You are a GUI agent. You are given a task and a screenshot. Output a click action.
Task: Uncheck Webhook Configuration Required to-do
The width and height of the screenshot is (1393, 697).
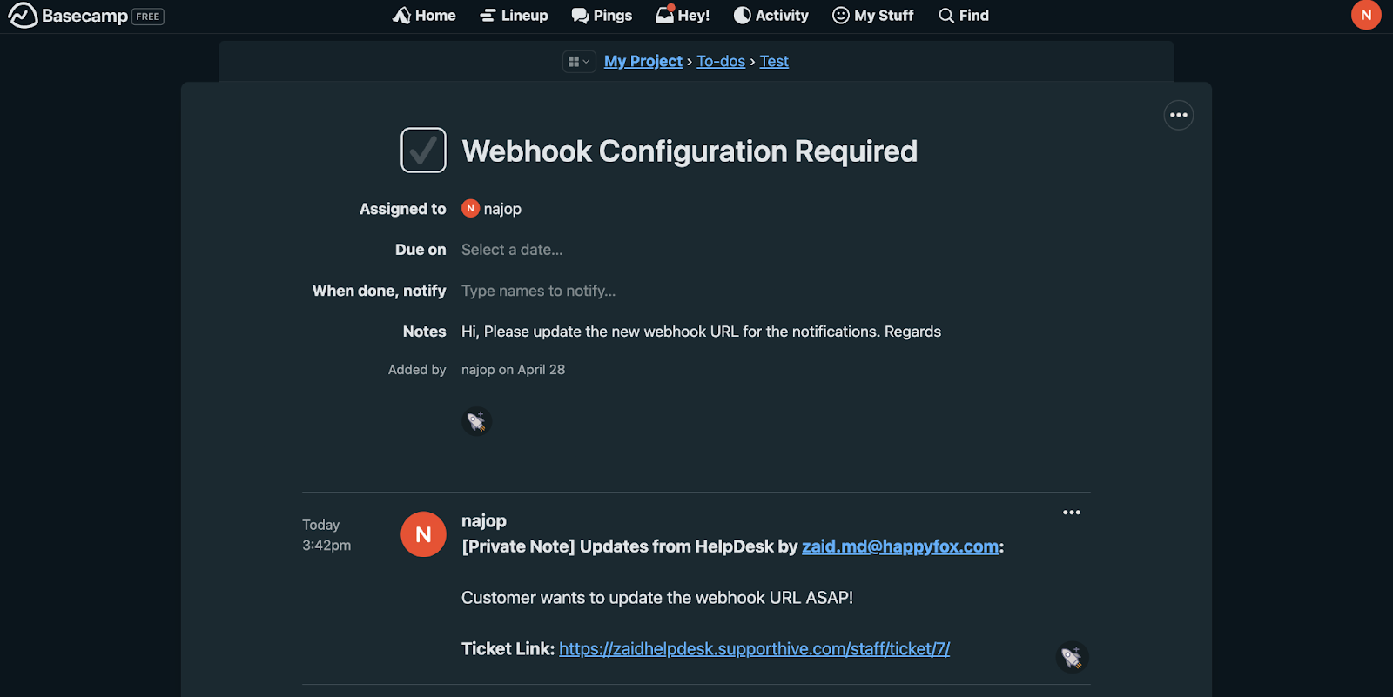point(423,151)
